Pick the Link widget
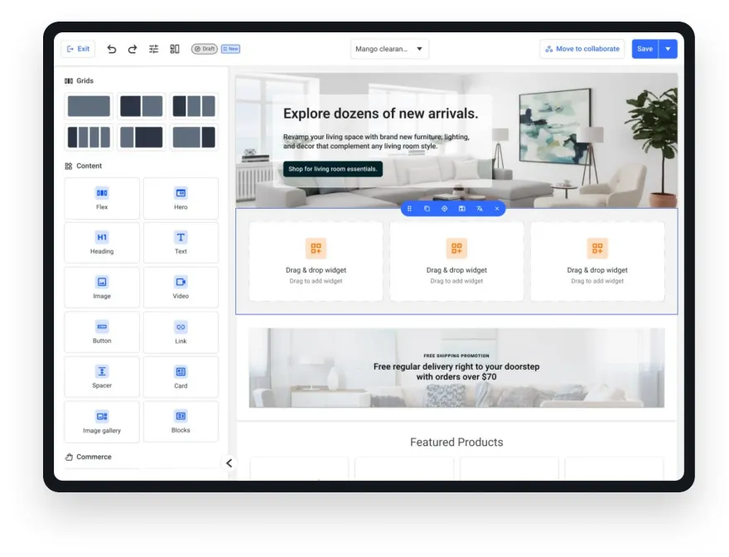Image resolution: width=729 pixels, height=557 pixels. (181, 332)
